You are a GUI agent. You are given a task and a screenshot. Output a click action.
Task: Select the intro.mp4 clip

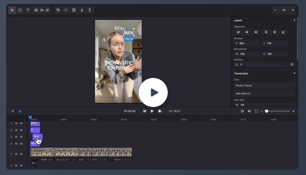[42, 154]
